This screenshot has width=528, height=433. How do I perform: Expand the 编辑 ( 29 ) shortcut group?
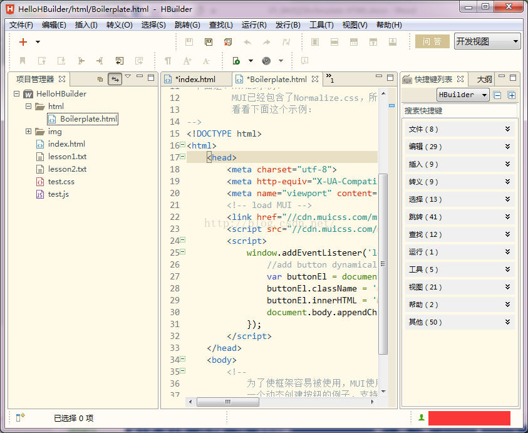460,147
